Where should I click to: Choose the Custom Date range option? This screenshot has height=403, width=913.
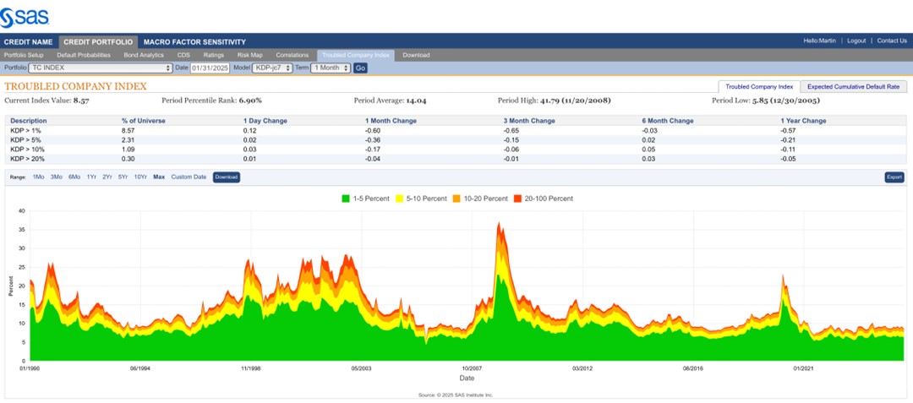pyautogui.click(x=189, y=177)
